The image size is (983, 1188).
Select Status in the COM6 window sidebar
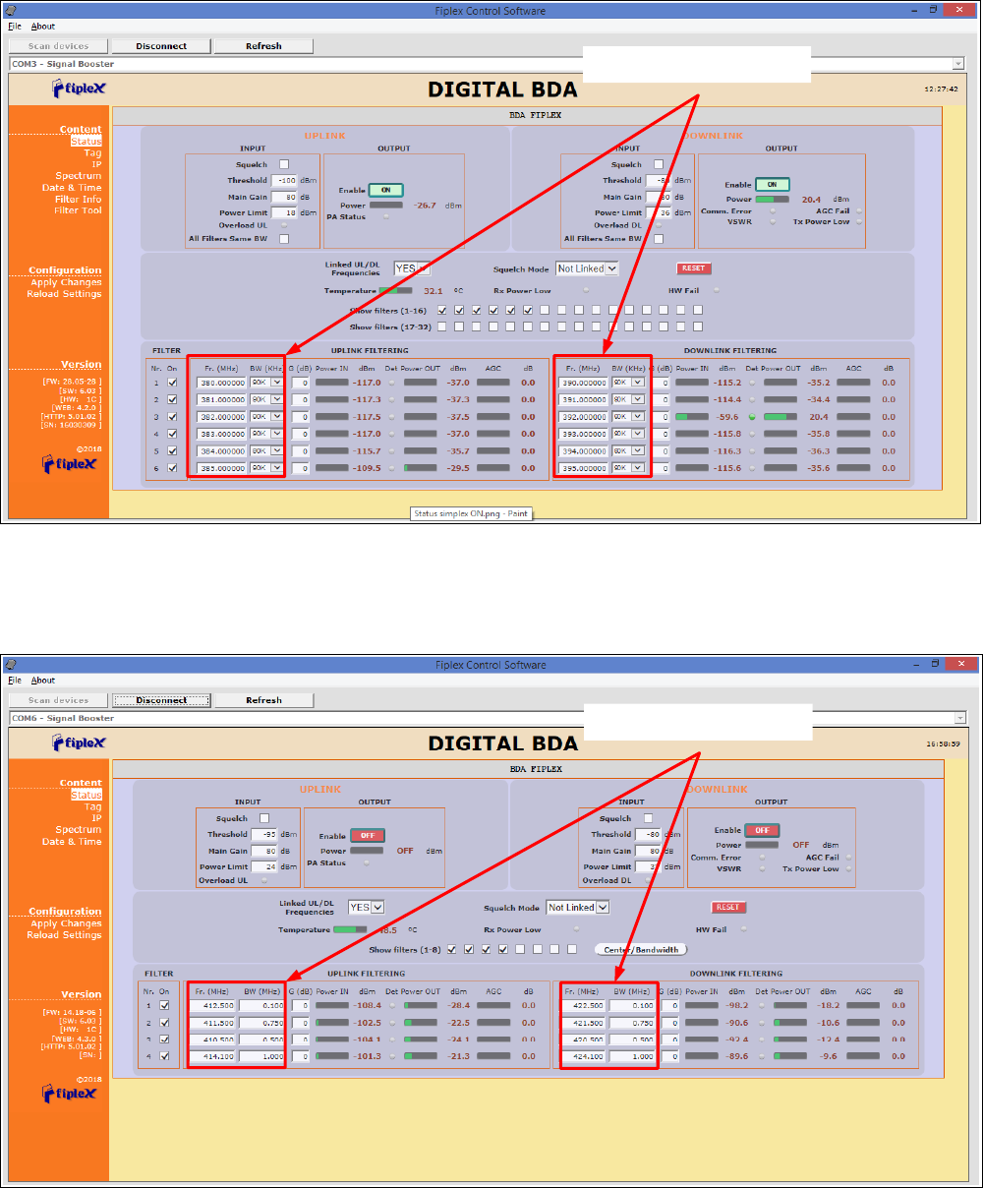(x=87, y=795)
